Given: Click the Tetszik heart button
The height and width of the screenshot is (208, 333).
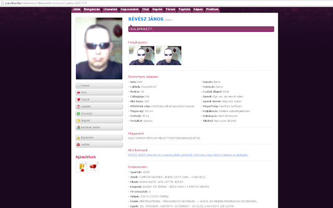Looking at the screenshot, I should (x=99, y=100).
